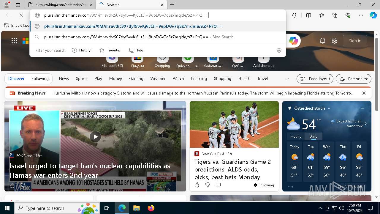
Task: Filter address bar suggestions by Tabs
Action: click(136, 50)
